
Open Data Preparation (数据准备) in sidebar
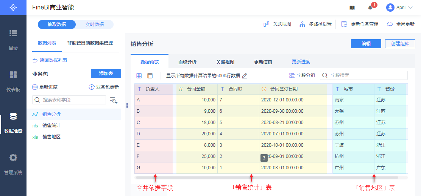(x=13, y=122)
